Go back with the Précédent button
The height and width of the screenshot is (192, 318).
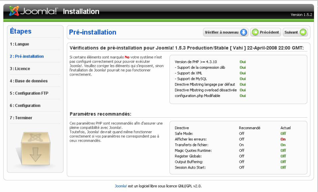(266, 32)
